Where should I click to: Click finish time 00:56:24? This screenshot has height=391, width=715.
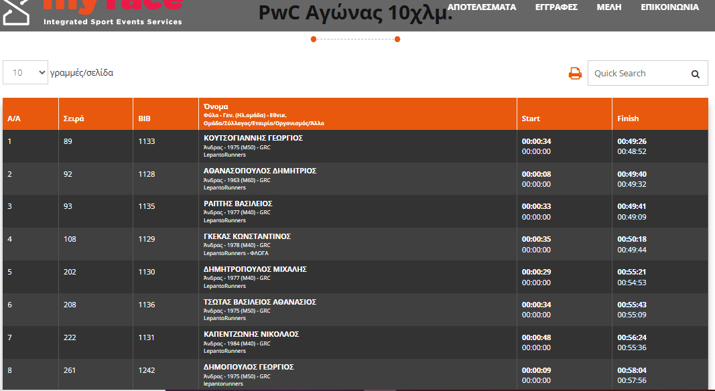coord(631,337)
